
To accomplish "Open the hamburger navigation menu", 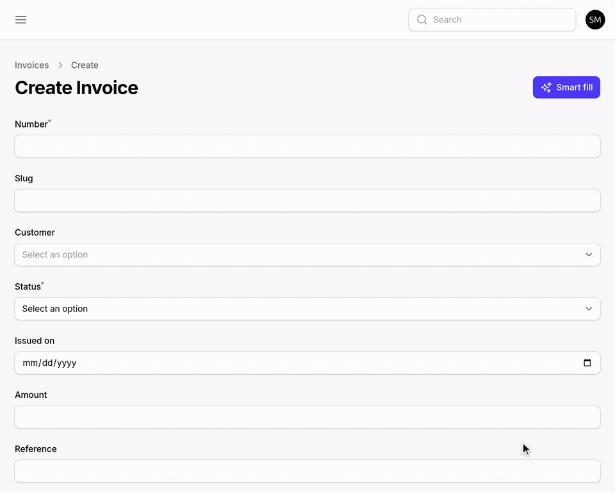I will (20, 20).
